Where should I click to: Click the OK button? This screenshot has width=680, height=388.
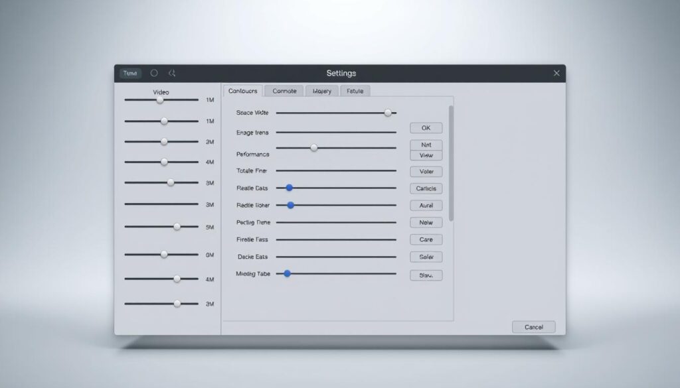[x=426, y=128]
